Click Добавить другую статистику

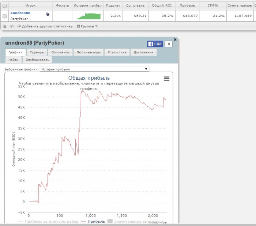click(x=45, y=26)
